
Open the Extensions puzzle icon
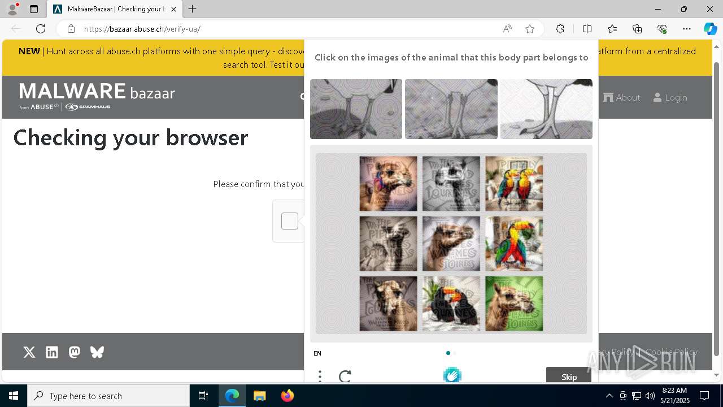pyautogui.click(x=560, y=29)
